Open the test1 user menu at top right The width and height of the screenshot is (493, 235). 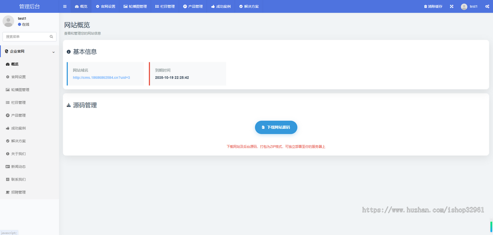pyautogui.click(x=470, y=7)
